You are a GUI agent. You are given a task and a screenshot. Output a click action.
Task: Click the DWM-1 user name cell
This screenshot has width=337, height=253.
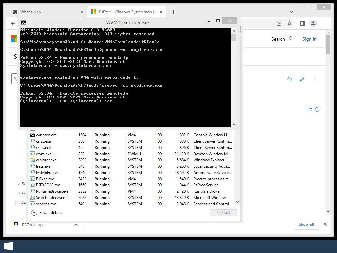coord(134,154)
